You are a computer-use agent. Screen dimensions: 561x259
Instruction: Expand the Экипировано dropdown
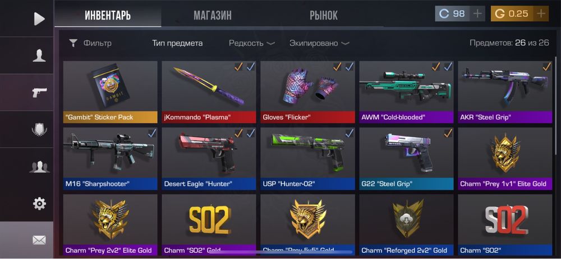pos(319,44)
